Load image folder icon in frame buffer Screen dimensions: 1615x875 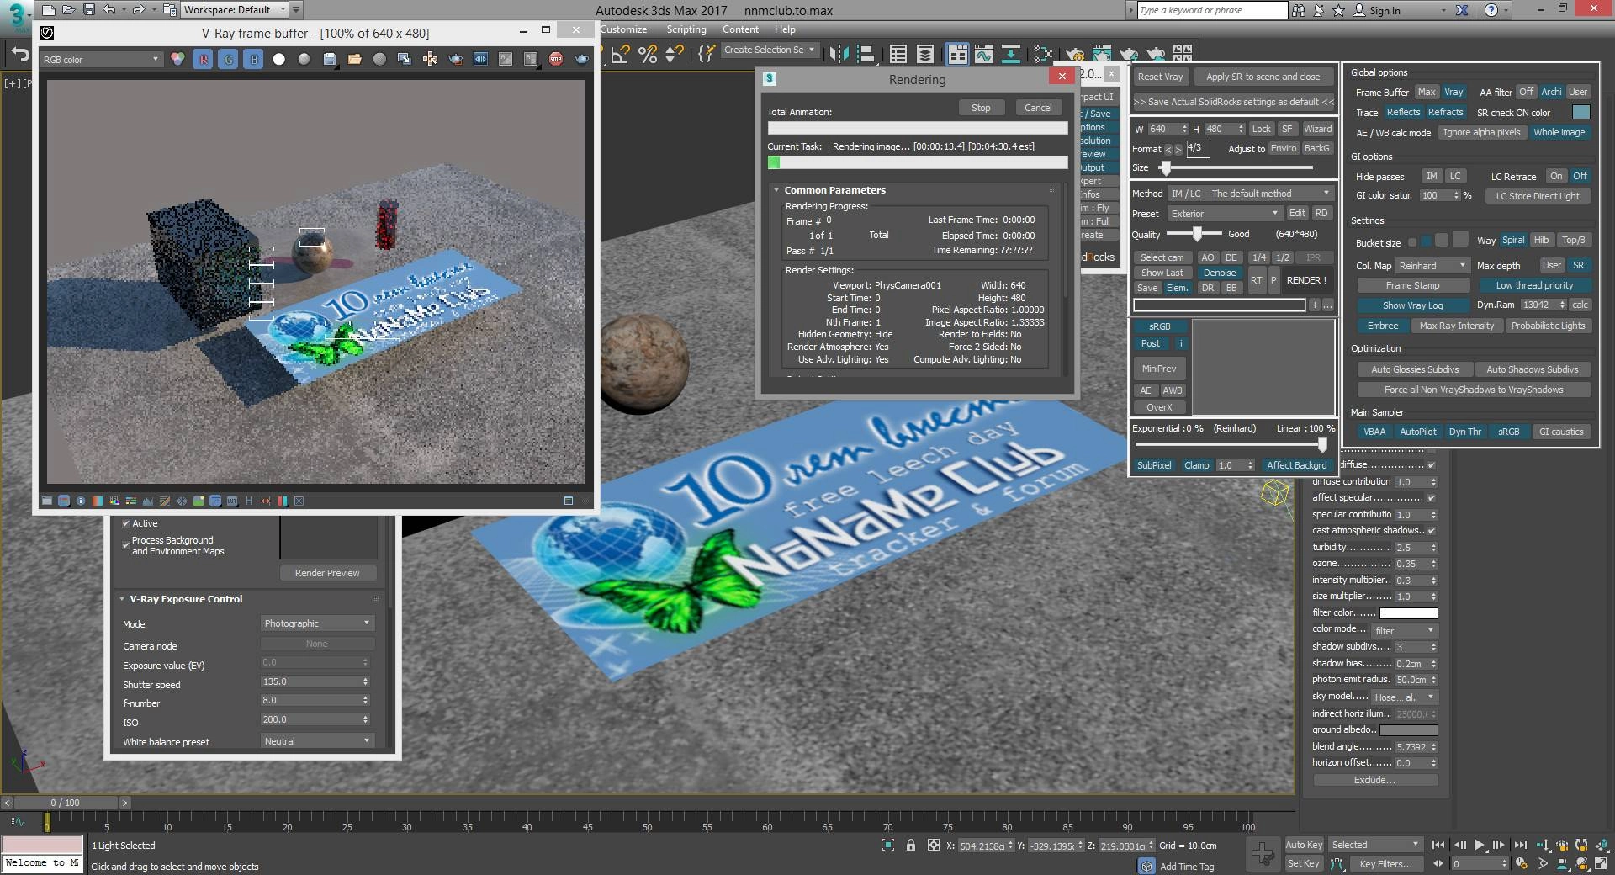coord(355,59)
